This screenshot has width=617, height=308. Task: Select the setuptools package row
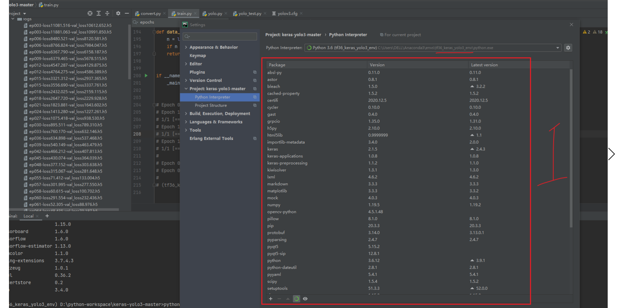pos(418,288)
